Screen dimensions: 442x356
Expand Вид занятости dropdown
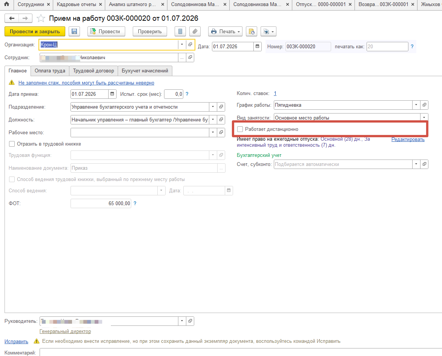pyautogui.click(x=424, y=118)
